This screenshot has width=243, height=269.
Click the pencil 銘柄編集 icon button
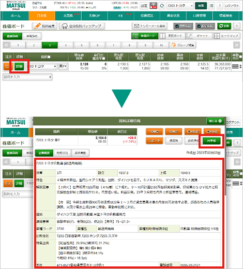pyautogui.click(x=44, y=26)
